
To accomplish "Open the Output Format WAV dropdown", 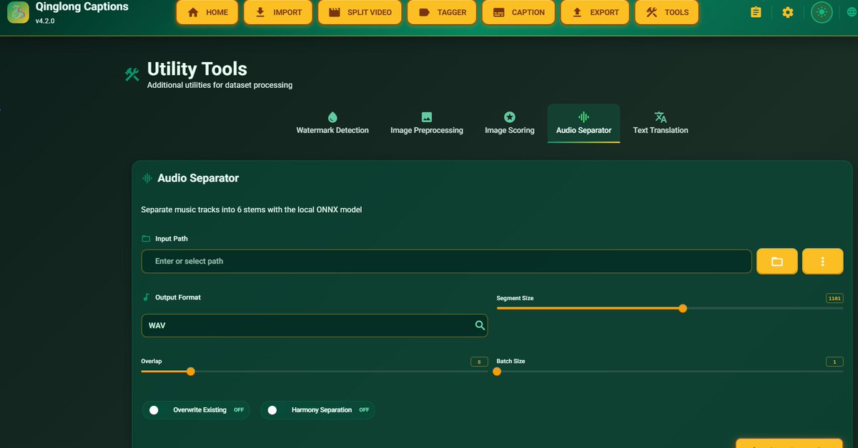I will 315,325.
